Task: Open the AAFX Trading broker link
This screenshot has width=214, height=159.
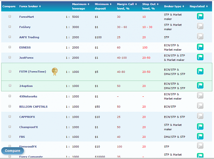Action: tap(29, 37)
